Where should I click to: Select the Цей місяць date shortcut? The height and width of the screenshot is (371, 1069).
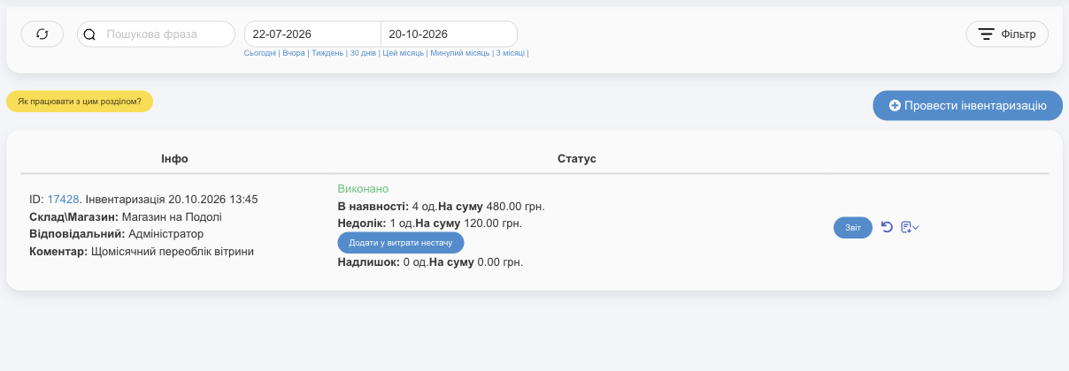click(404, 54)
